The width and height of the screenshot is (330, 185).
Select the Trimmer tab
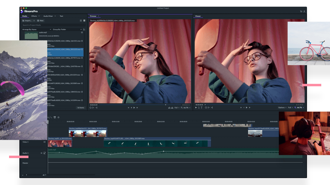[93, 16]
